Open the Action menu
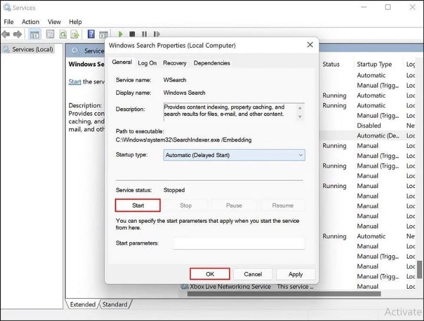424x321 pixels. 31,22
